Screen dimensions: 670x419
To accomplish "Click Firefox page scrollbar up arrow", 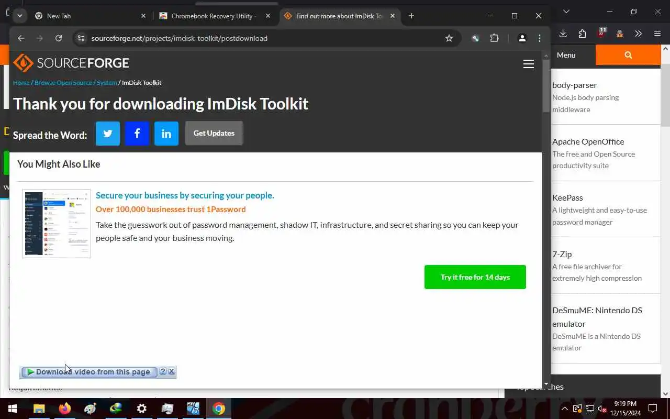I will click(665, 49).
